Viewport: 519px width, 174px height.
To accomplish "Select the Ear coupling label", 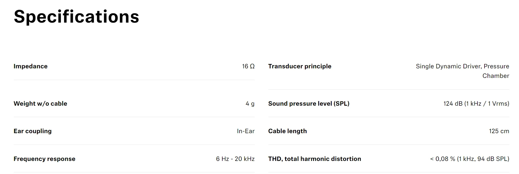I will 33,131.
